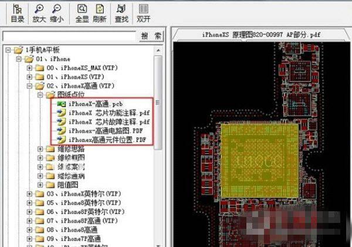Open iPhoneX 芯片故障注释.pdf file

click(109, 121)
